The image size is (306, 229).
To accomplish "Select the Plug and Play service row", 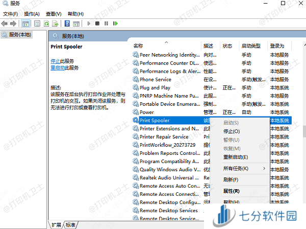I will pyautogui.click(x=155, y=87).
